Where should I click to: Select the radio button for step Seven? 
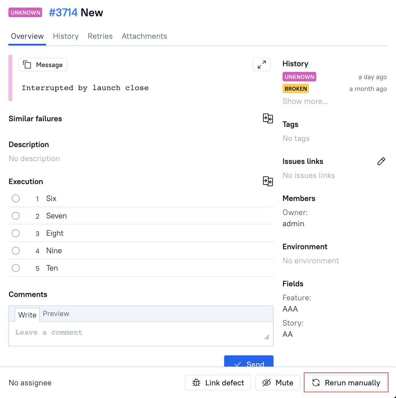(16, 216)
